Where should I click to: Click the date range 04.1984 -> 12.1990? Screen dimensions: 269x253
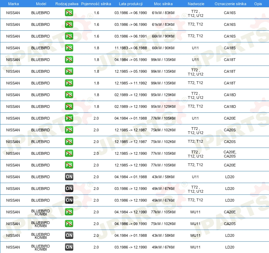(x=131, y=212)
